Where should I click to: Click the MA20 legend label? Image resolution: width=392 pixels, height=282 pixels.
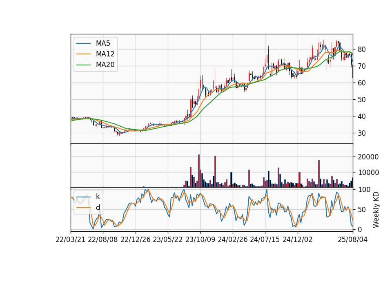pyautogui.click(x=105, y=65)
